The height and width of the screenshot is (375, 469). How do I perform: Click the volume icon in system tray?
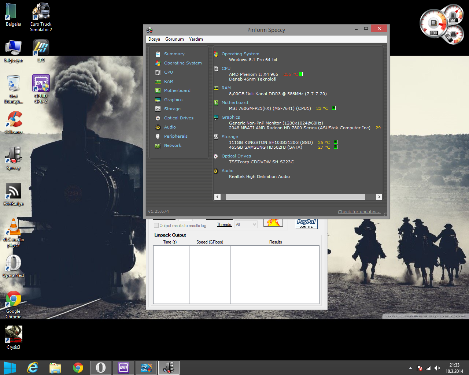point(437,368)
